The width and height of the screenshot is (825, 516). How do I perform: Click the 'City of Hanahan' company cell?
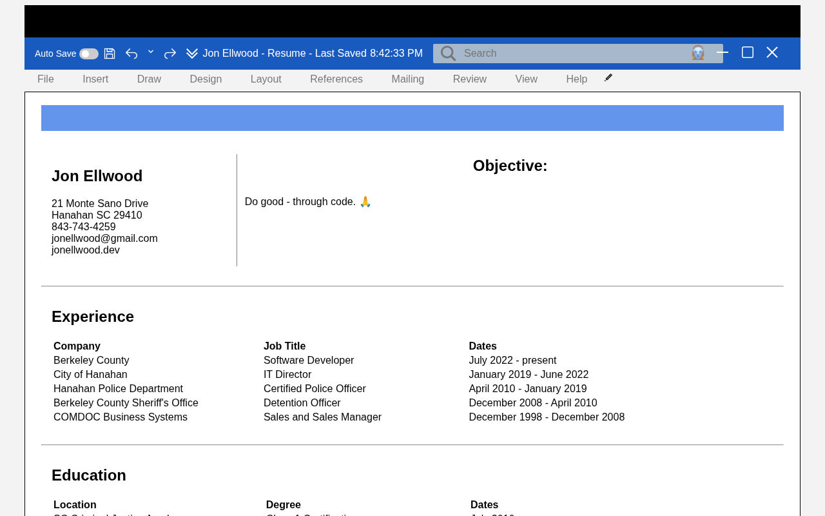pyautogui.click(x=90, y=375)
